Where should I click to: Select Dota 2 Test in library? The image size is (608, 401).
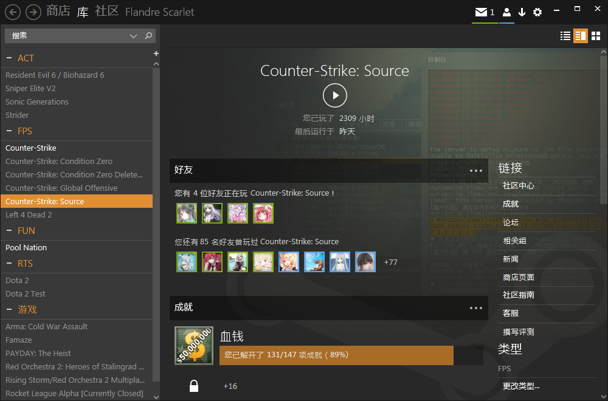click(77, 293)
